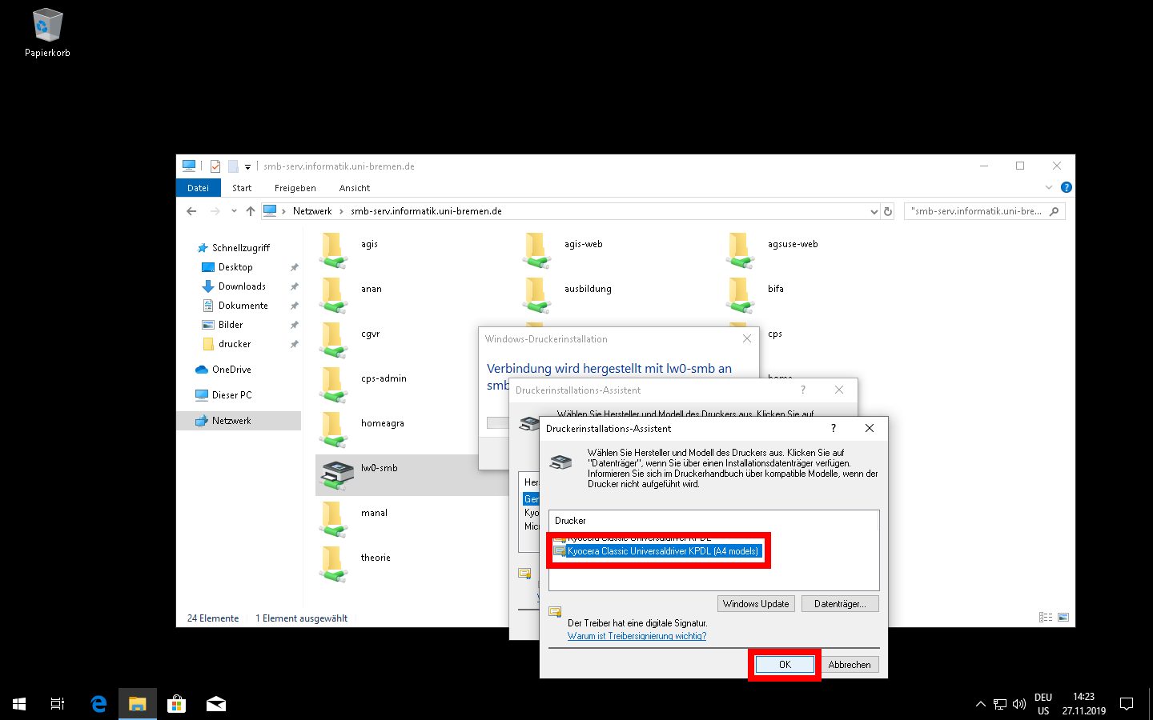Viewport: 1153px width, 720px height.
Task: Open address bar history dropdown
Action: coord(874,211)
